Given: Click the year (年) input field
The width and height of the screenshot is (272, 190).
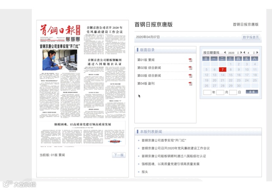Looking at the screenshot, I should point(207,92).
